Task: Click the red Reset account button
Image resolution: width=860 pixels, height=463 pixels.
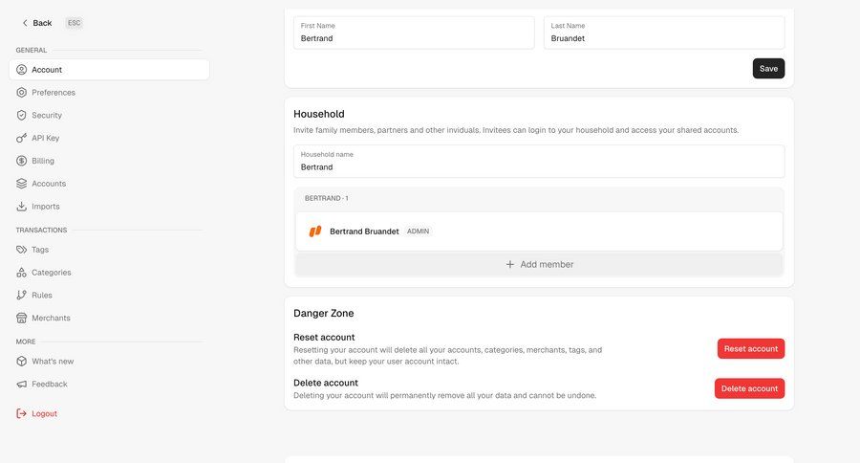Action: (x=751, y=349)
